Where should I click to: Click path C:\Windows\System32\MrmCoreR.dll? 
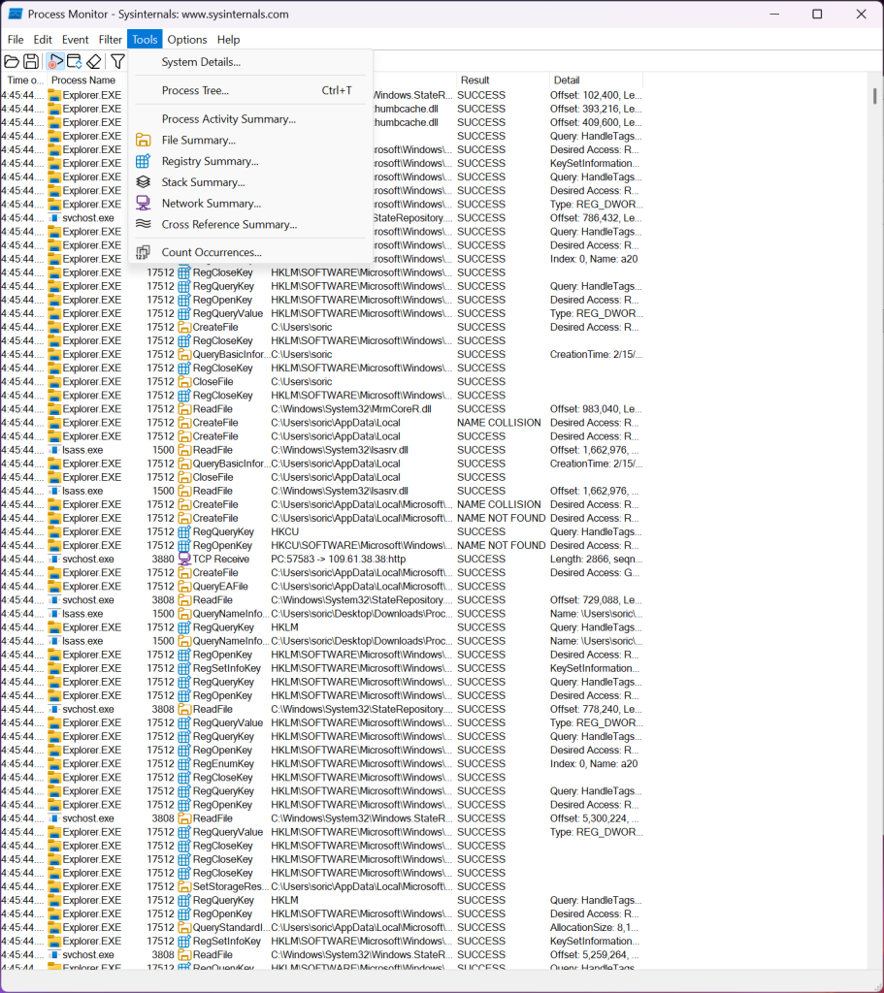tap(351, 409)
